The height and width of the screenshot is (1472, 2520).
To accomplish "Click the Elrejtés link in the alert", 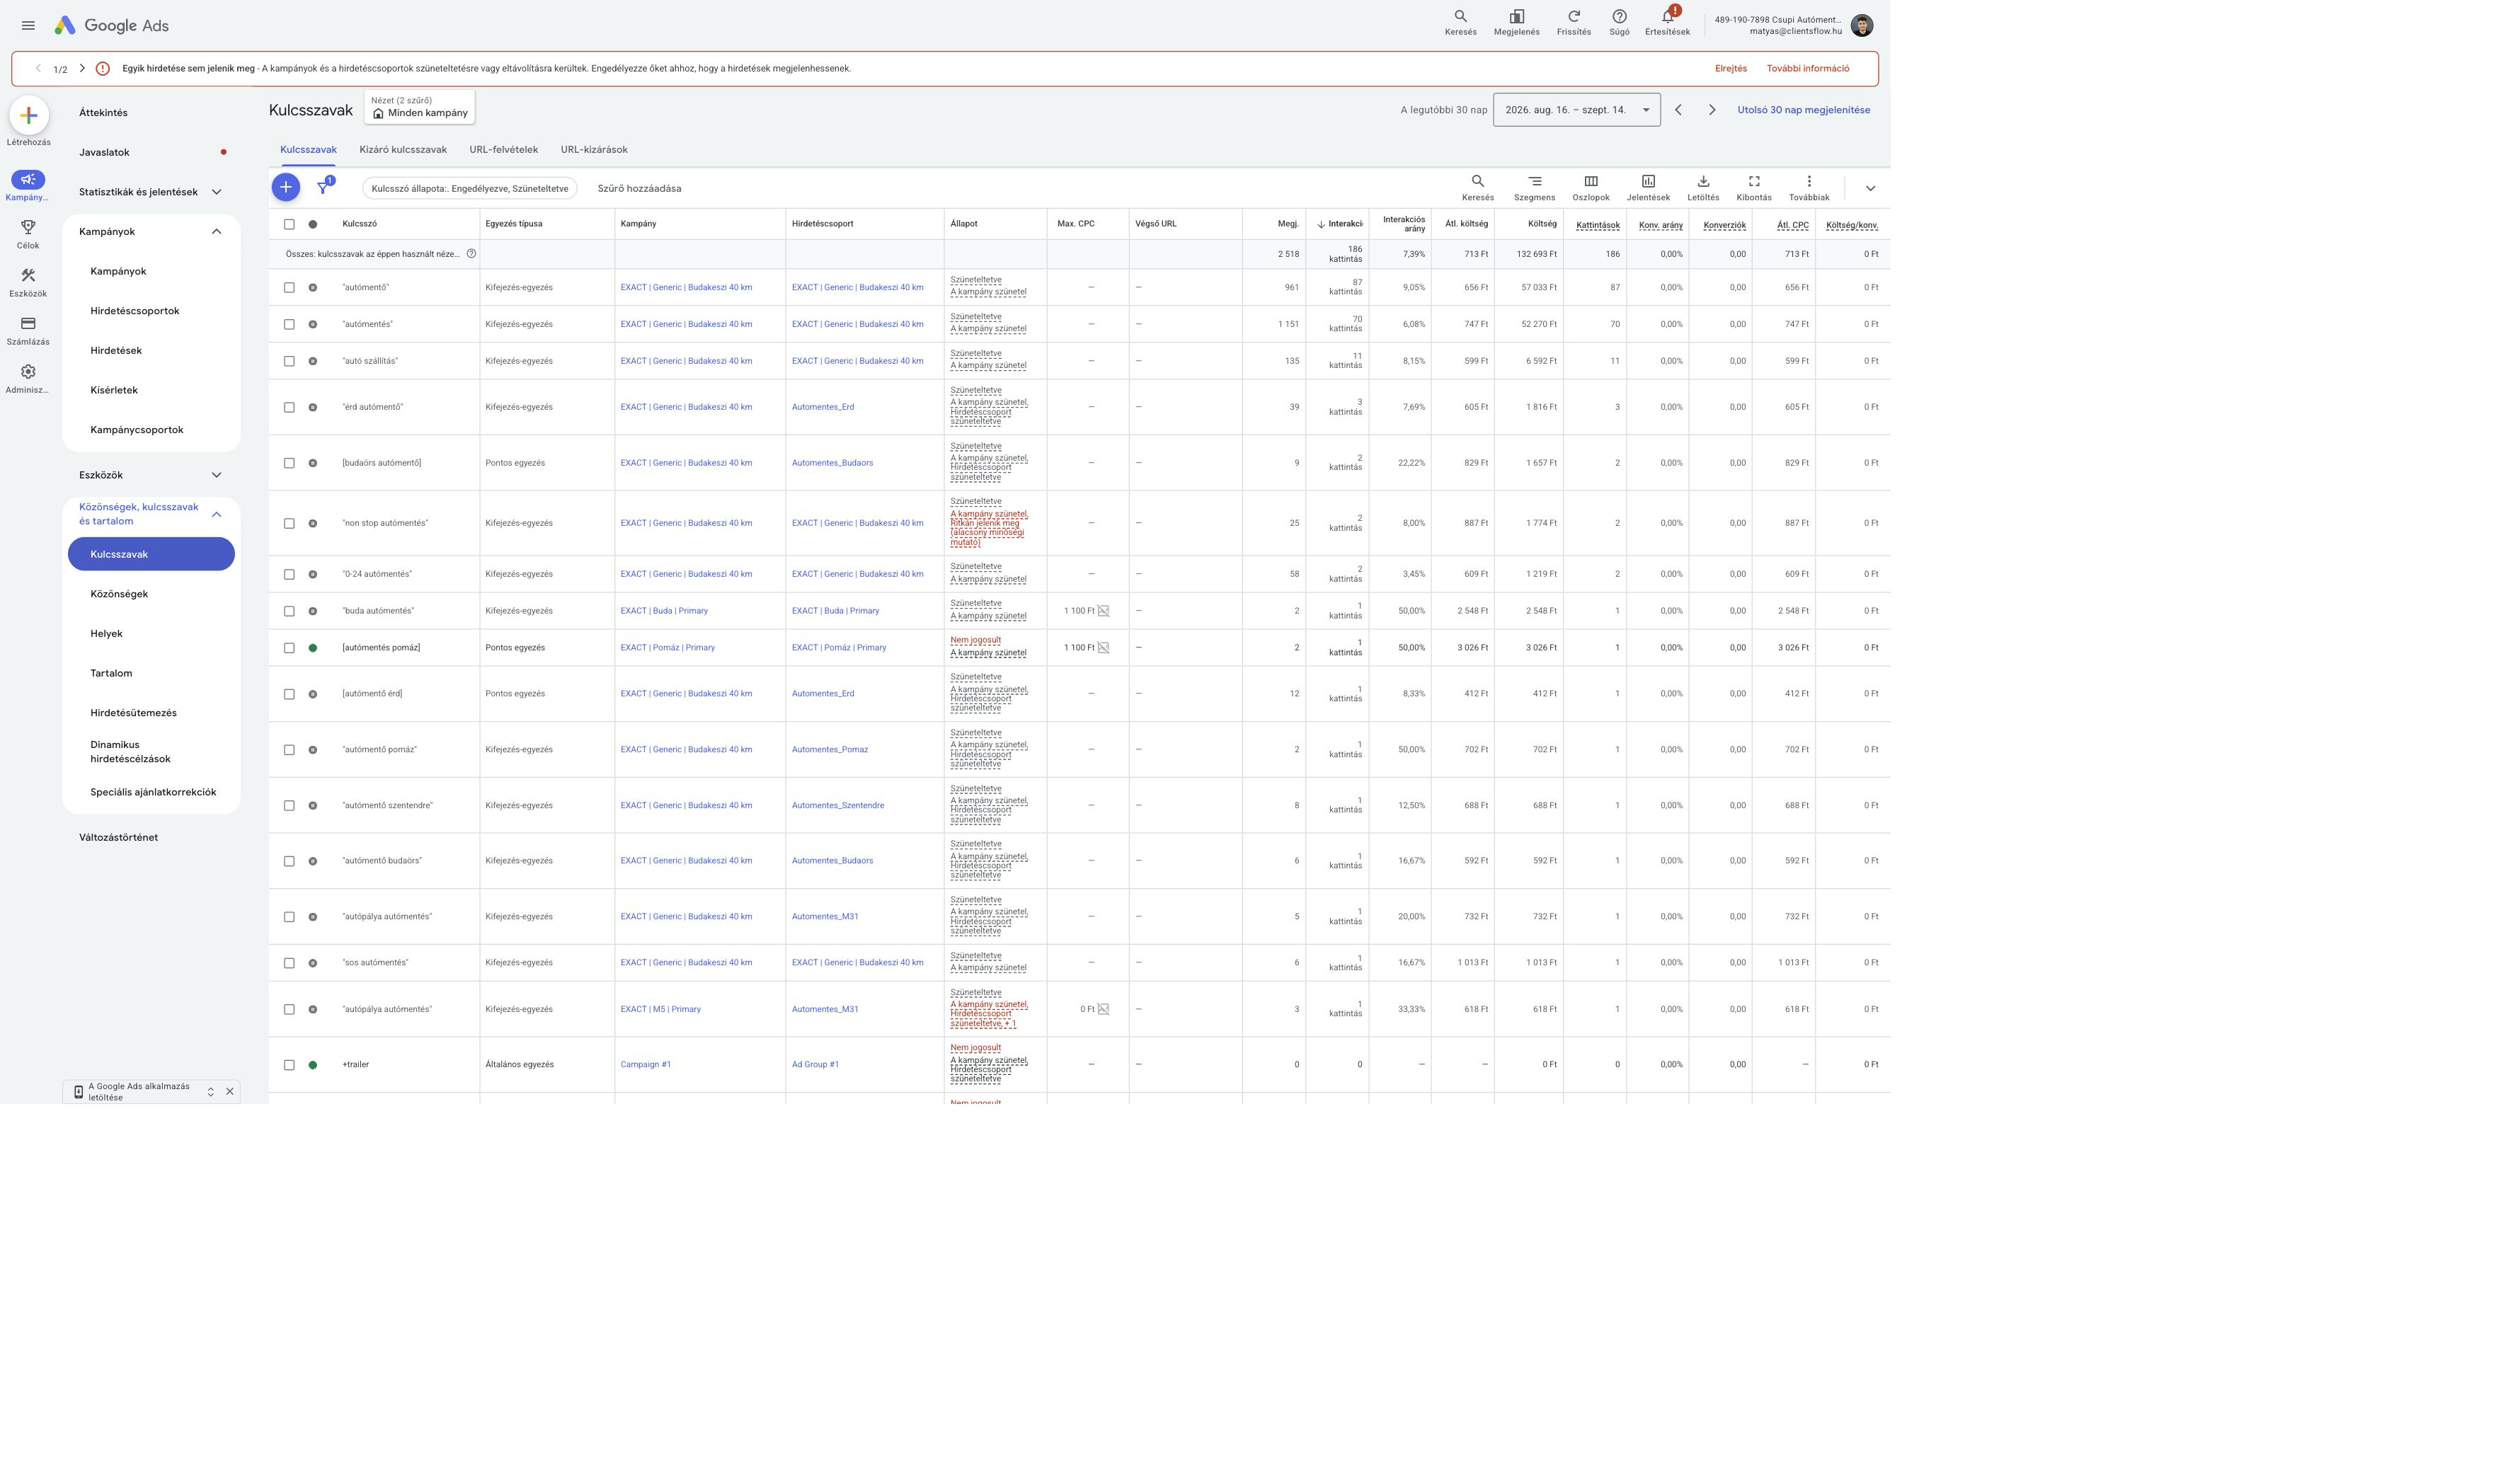I will (x=1730, y=69).
